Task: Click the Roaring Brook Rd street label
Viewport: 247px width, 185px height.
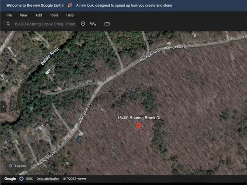Action: 47,158
